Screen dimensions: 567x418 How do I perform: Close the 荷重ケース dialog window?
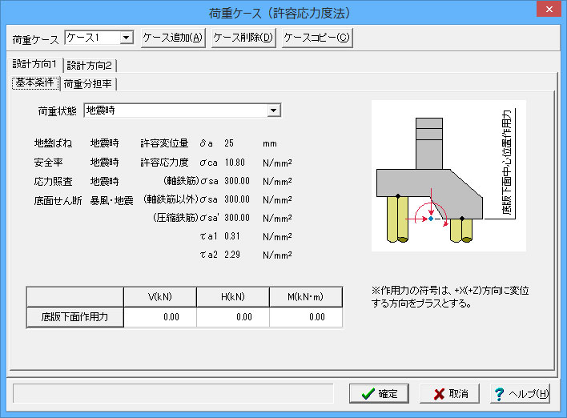tap(549, 9)
